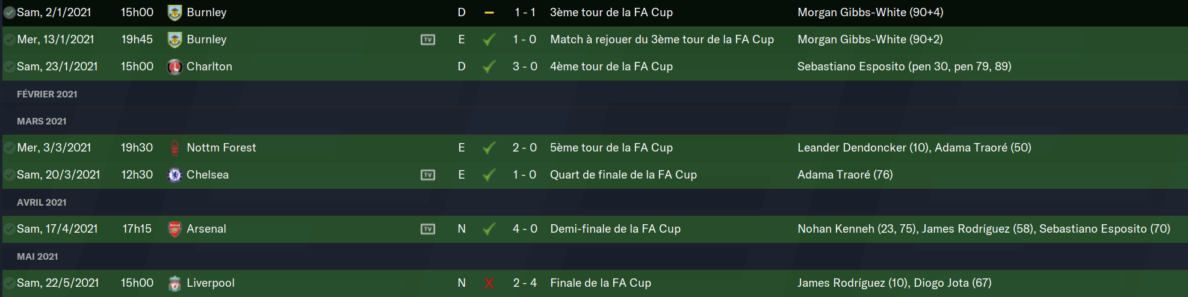The width and height of the screenshot is (1188, 297).
Task: Toggle the check circle beside Sam, 23/1/2021
Action: click(10, 67)
